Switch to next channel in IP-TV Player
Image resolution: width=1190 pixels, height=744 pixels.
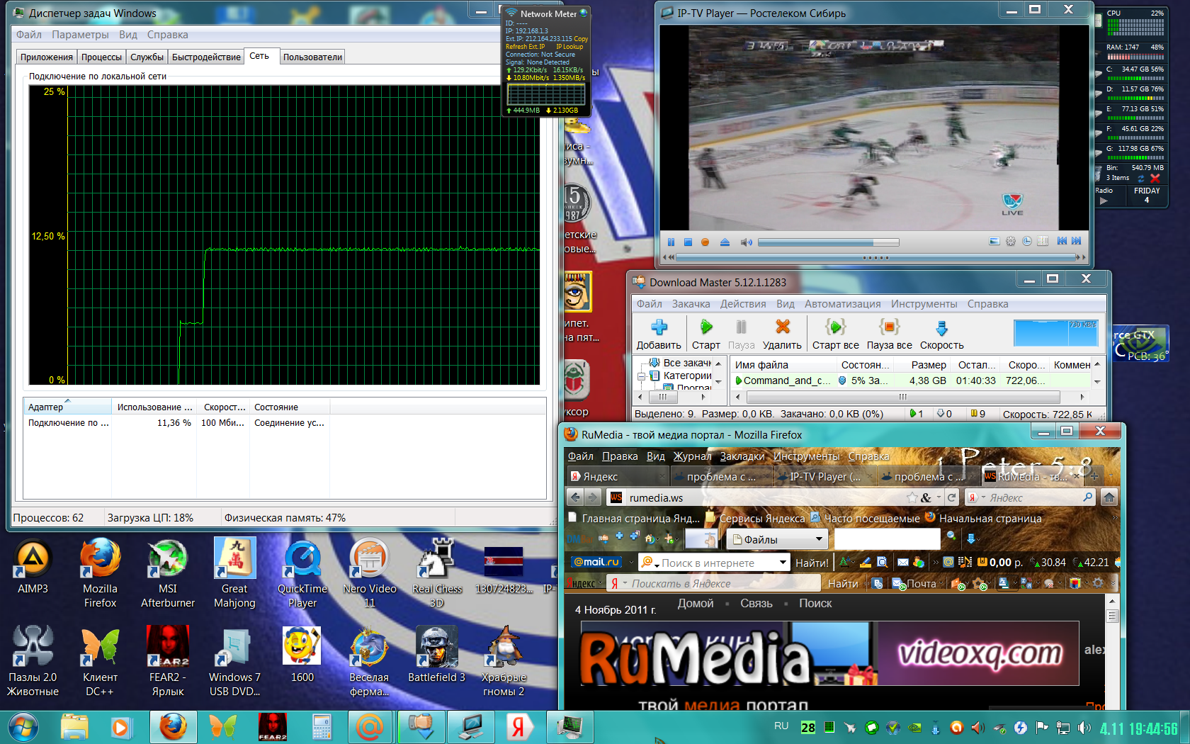[x=1077, y=242]
